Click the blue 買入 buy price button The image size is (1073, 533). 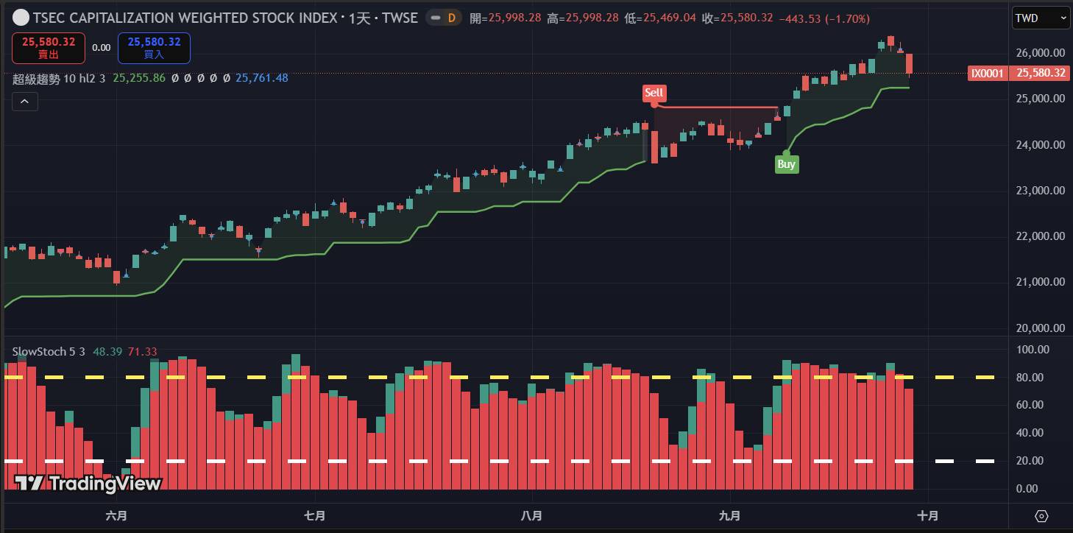click(154, 48)
